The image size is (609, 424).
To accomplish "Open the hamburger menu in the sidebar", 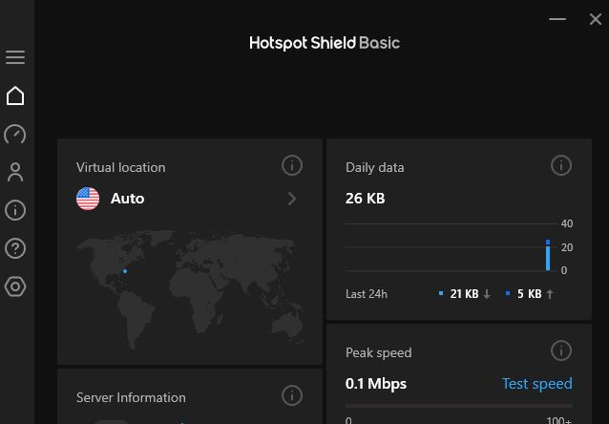I will click(15, 57).
